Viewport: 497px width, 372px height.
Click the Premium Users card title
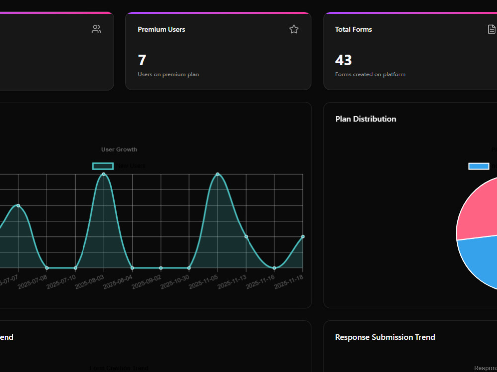162,29
